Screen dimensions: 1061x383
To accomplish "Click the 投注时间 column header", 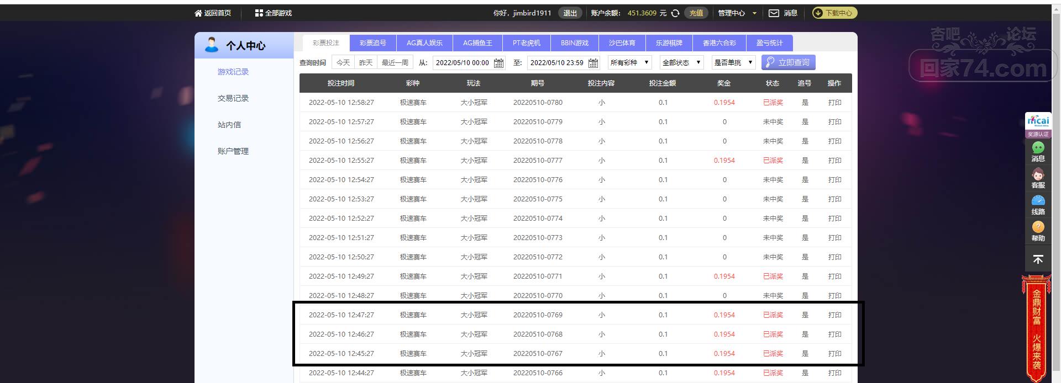I will coord(341,83).
